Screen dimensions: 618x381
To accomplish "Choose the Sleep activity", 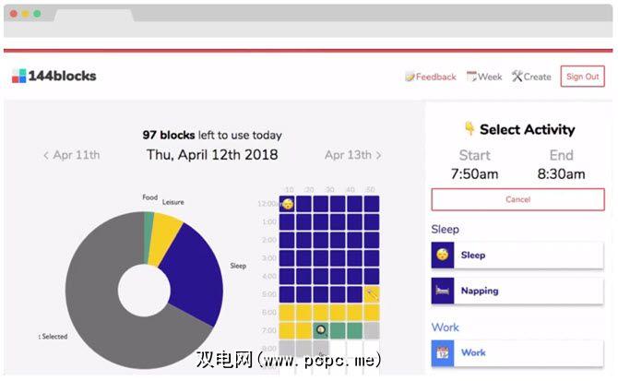I will coord(517,256).
